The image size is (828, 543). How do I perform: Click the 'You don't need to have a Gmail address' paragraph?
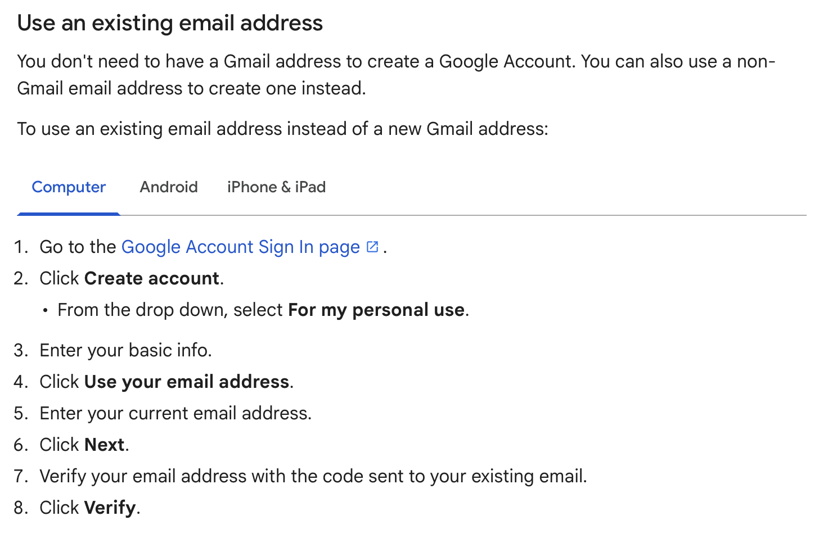click(397, 75)
